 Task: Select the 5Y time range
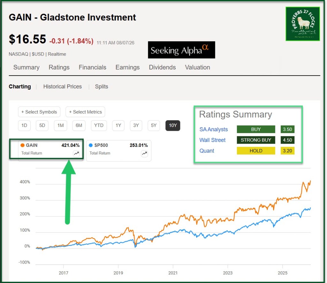pos(154,125)
